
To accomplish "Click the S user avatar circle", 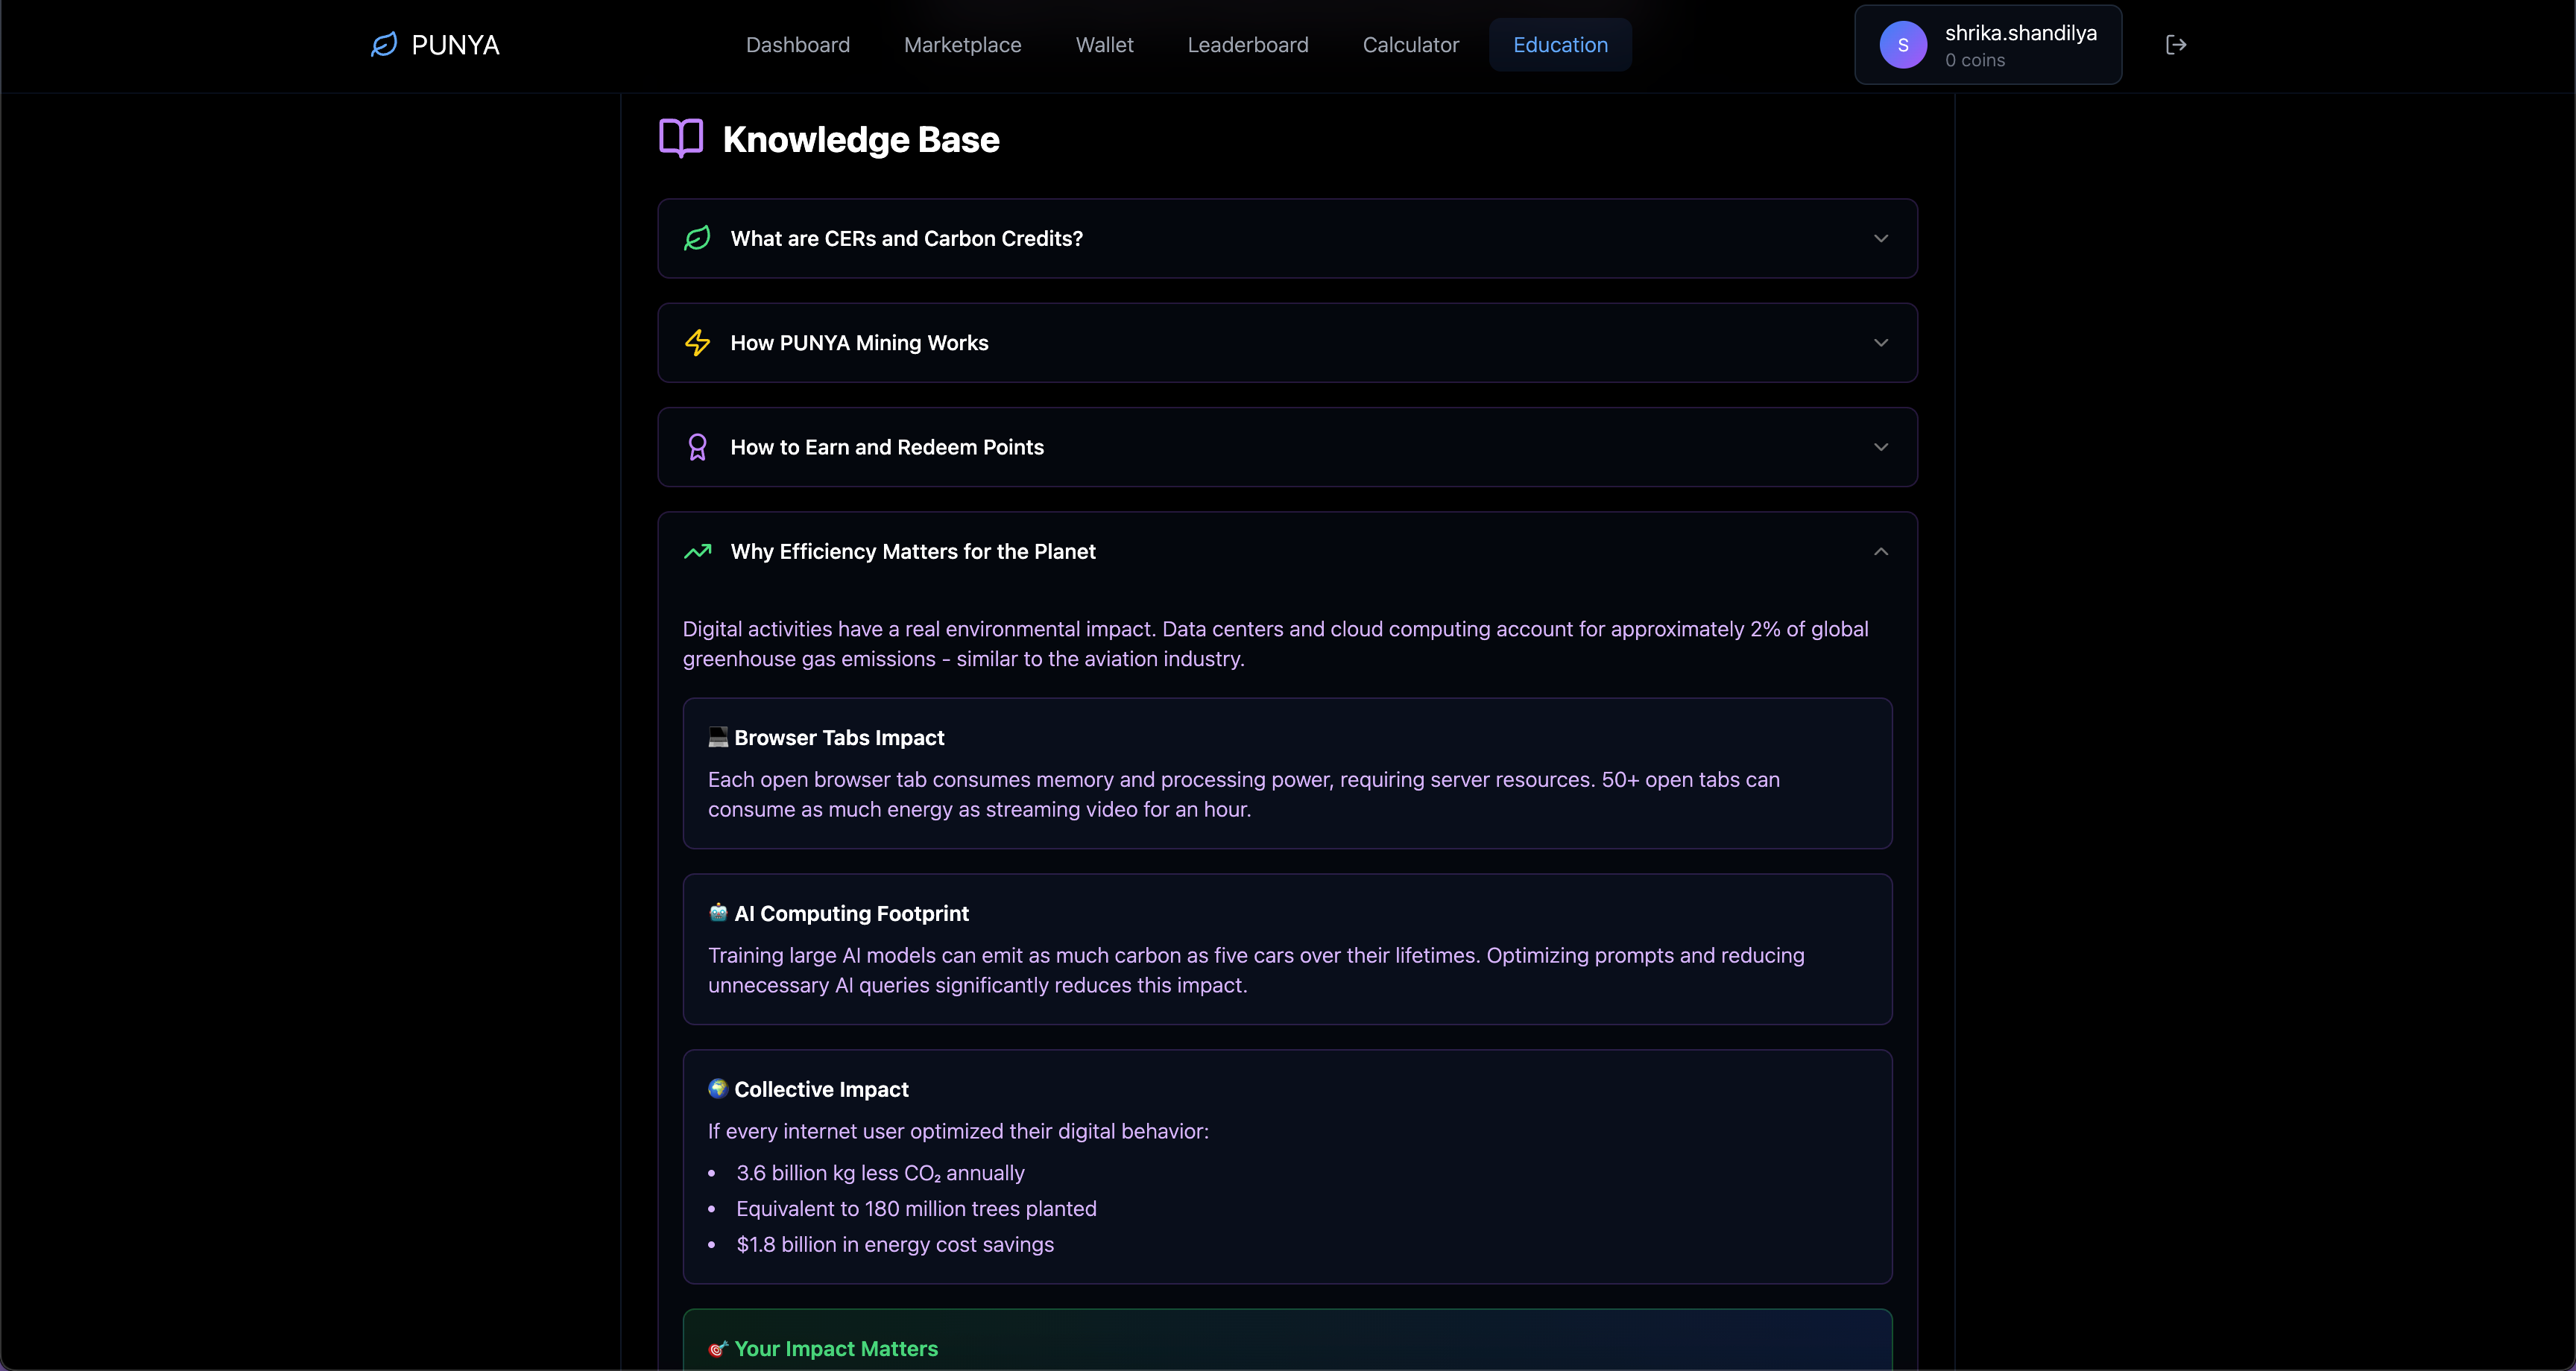I will point(1902,45).
